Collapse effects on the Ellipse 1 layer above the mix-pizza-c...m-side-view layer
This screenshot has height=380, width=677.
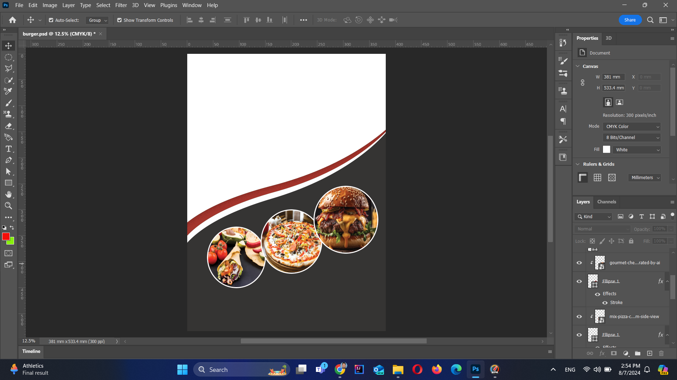click(667, 281)
